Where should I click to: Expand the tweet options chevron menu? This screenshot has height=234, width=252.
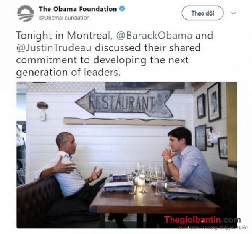click(234, 13)
